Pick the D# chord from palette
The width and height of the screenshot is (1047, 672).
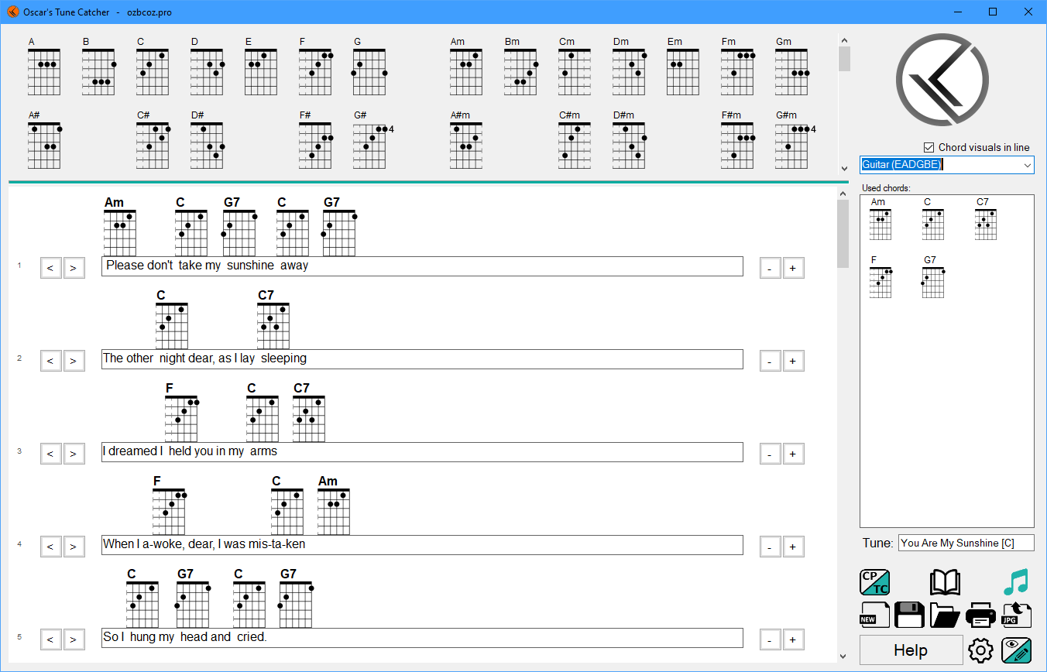(208, 139)
